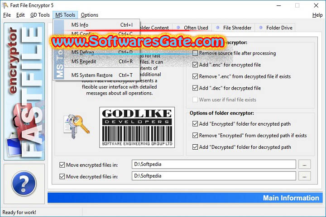Click the Main Information blue banner
The height and width of the screenshot is (217, 326).
(x=185, y=198)
